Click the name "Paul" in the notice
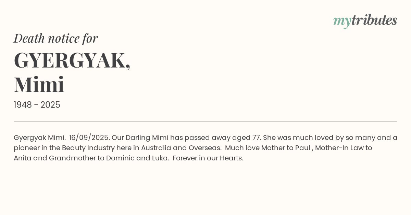The image size is (411, 215). coord(302,148)
